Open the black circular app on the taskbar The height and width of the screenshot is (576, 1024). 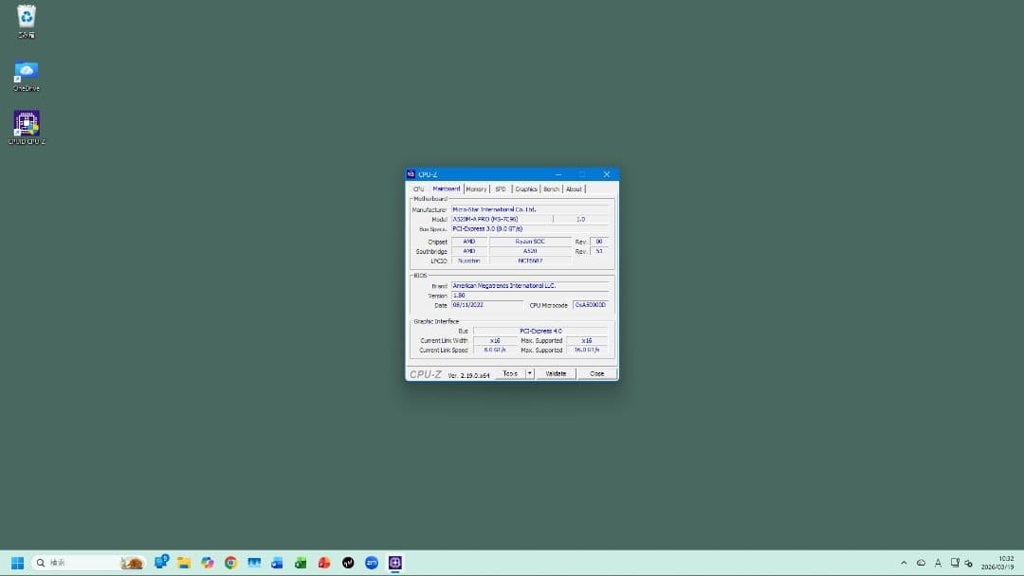[348, 563]
